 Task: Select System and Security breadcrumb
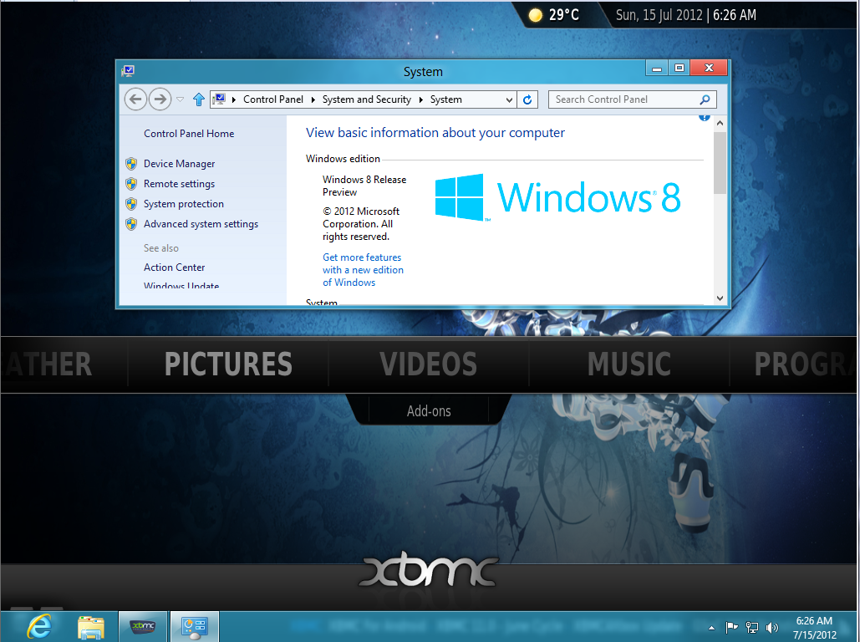(366, 99)
